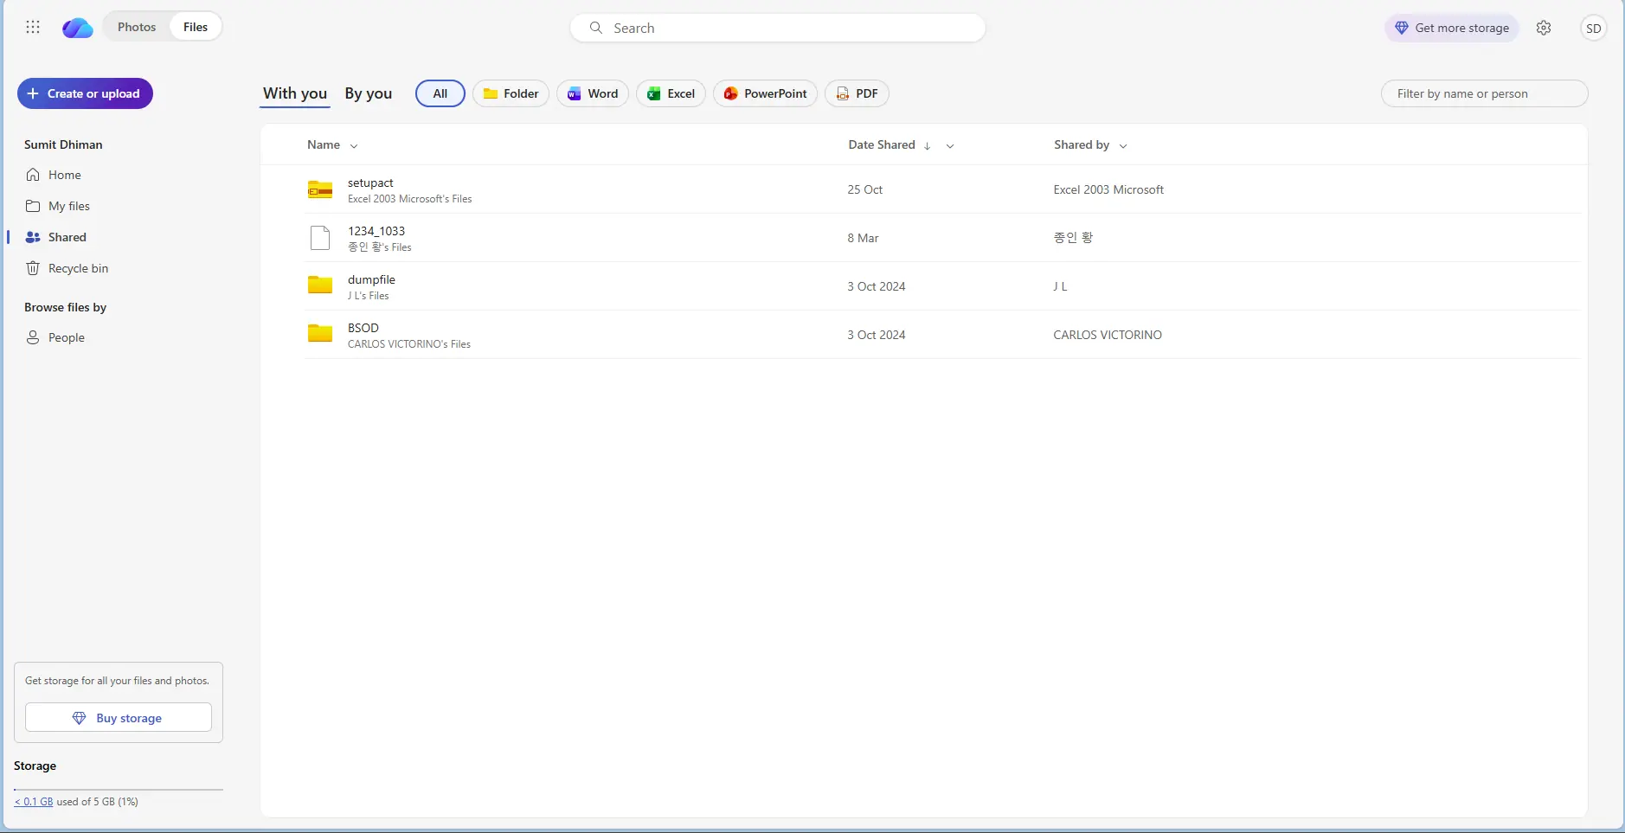Switch to the Photos tab
The image size is (1625, 833).
pos(137,27)
